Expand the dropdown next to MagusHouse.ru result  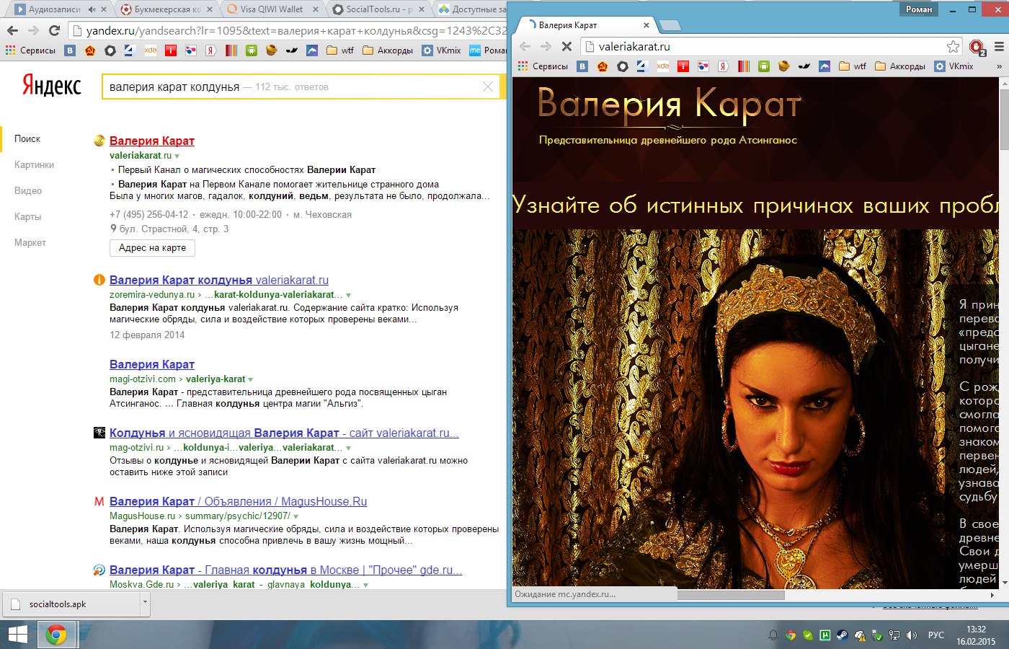click(295, 516)
